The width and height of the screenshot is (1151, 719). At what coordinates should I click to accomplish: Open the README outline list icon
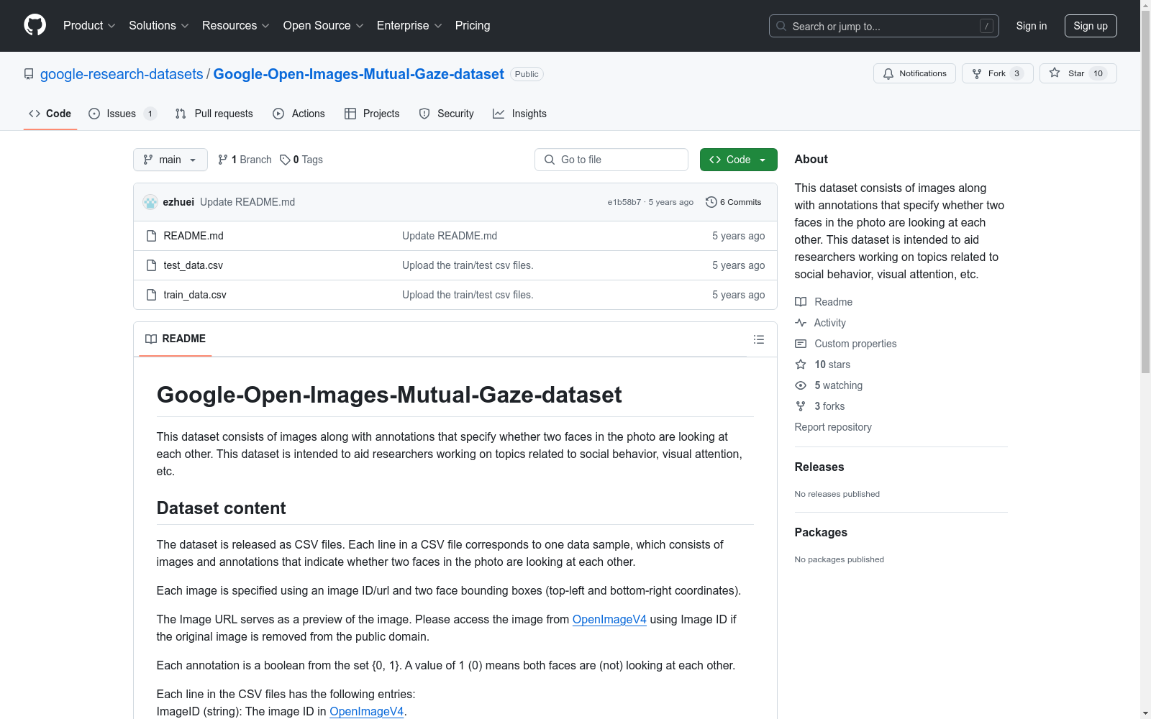pyautogui.click(x=759, y=339)
